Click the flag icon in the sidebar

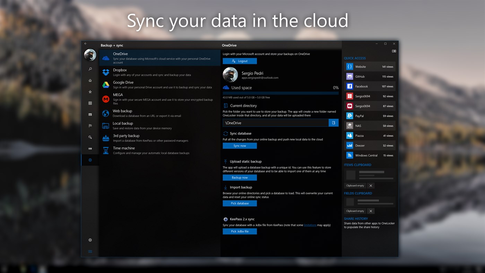90,126
